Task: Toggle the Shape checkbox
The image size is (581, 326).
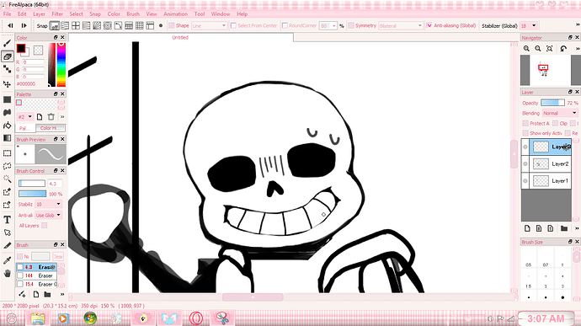Action: point(171,25)
